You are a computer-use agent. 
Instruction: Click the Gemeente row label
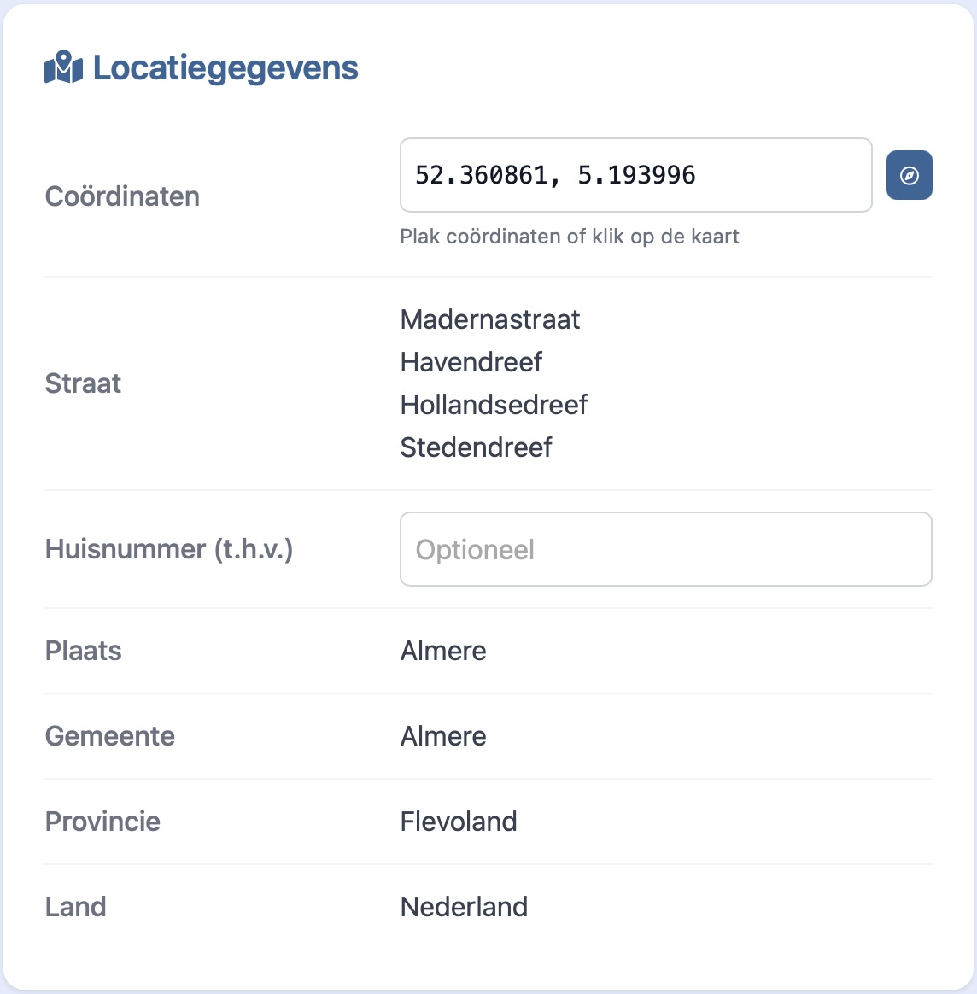click(x=109, y=736)
